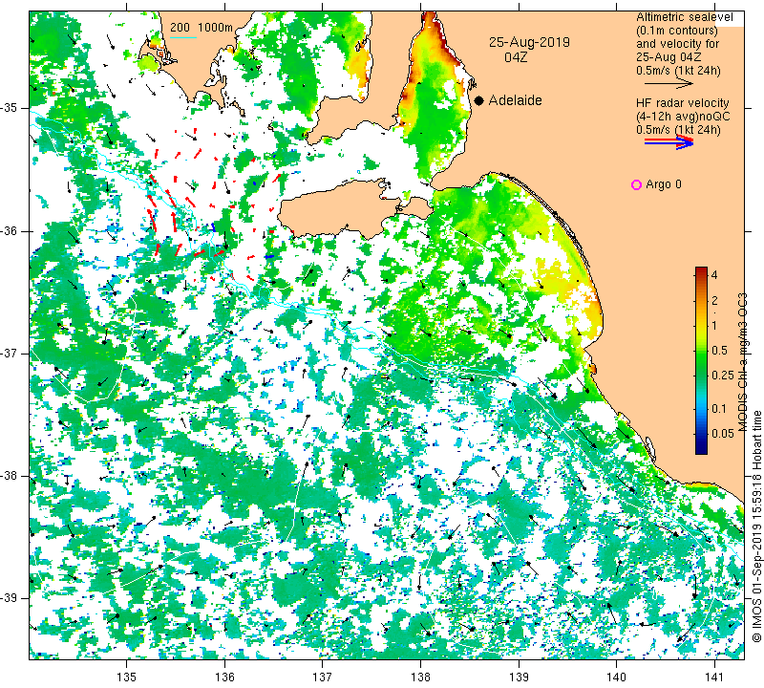Click the colorbar value 0.05 label
Viewport: 764px width, 688px height.
(x=722, y=434)
